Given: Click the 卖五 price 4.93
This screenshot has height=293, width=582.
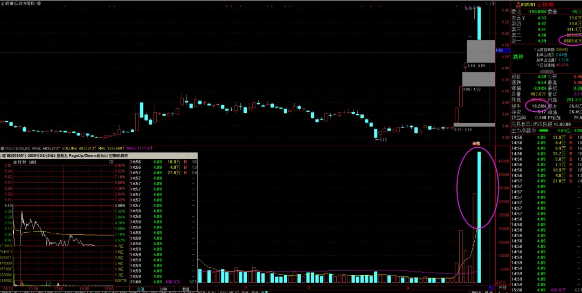Looking at the screenshot, I should click(542, 18).
